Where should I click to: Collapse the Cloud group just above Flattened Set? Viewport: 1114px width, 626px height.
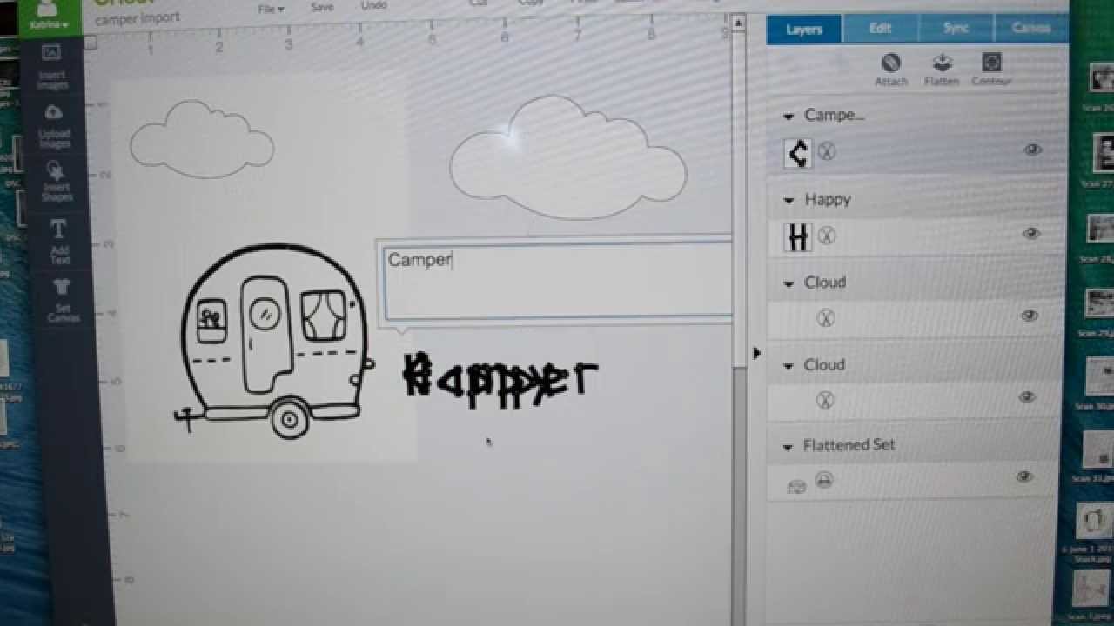788,367
